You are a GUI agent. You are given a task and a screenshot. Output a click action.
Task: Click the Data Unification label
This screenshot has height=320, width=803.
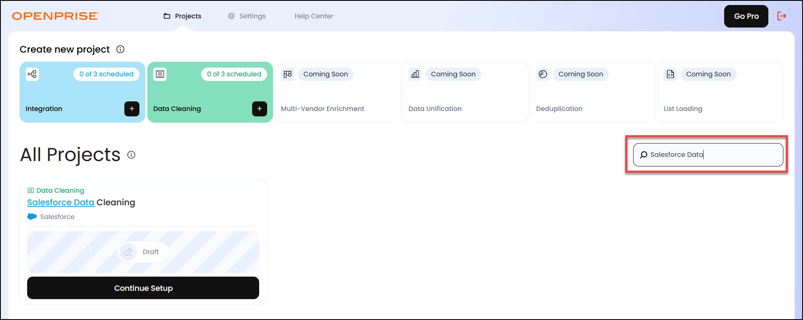pos(435,109)
